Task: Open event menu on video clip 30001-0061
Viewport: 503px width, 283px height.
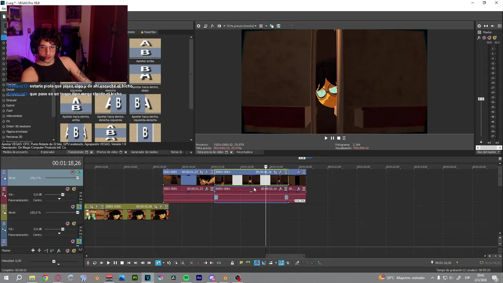Action: click(286, 172)
